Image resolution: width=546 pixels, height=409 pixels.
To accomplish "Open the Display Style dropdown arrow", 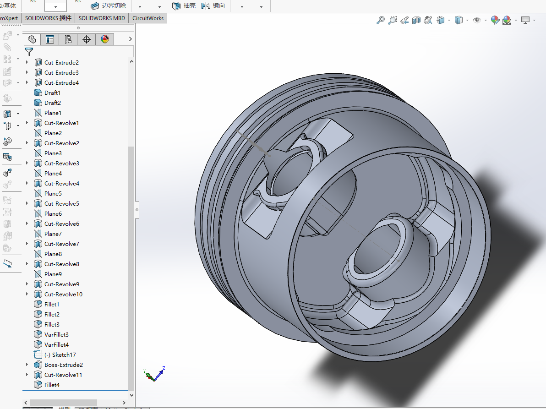I will point(467,20).
